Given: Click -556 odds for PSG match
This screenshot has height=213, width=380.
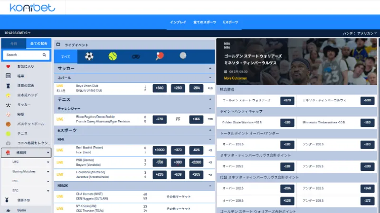Looking at the screenshot, I should pos(160,162).
